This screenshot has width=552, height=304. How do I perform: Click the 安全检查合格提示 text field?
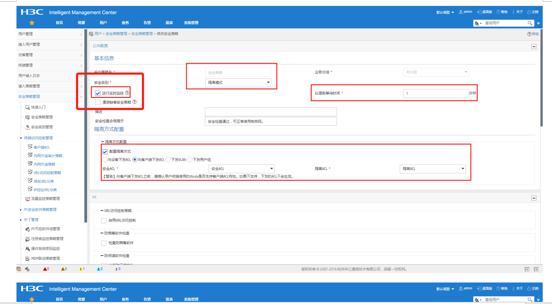(x=271, y=121)
